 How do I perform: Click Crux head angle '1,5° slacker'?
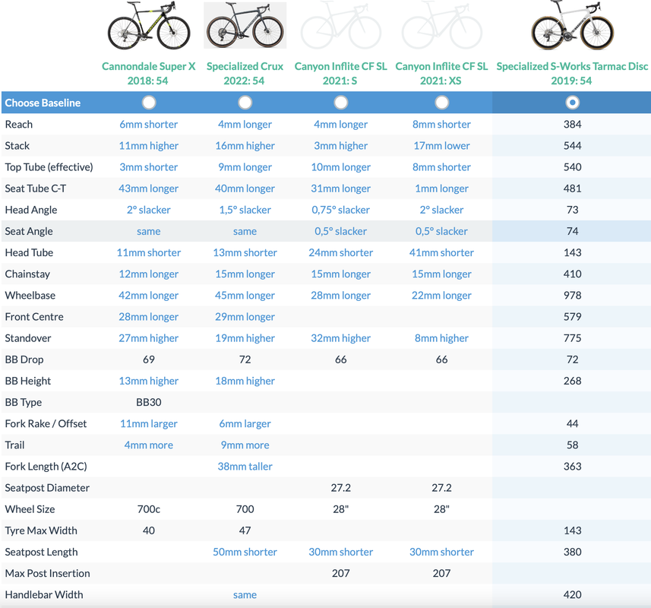(245, 210)
